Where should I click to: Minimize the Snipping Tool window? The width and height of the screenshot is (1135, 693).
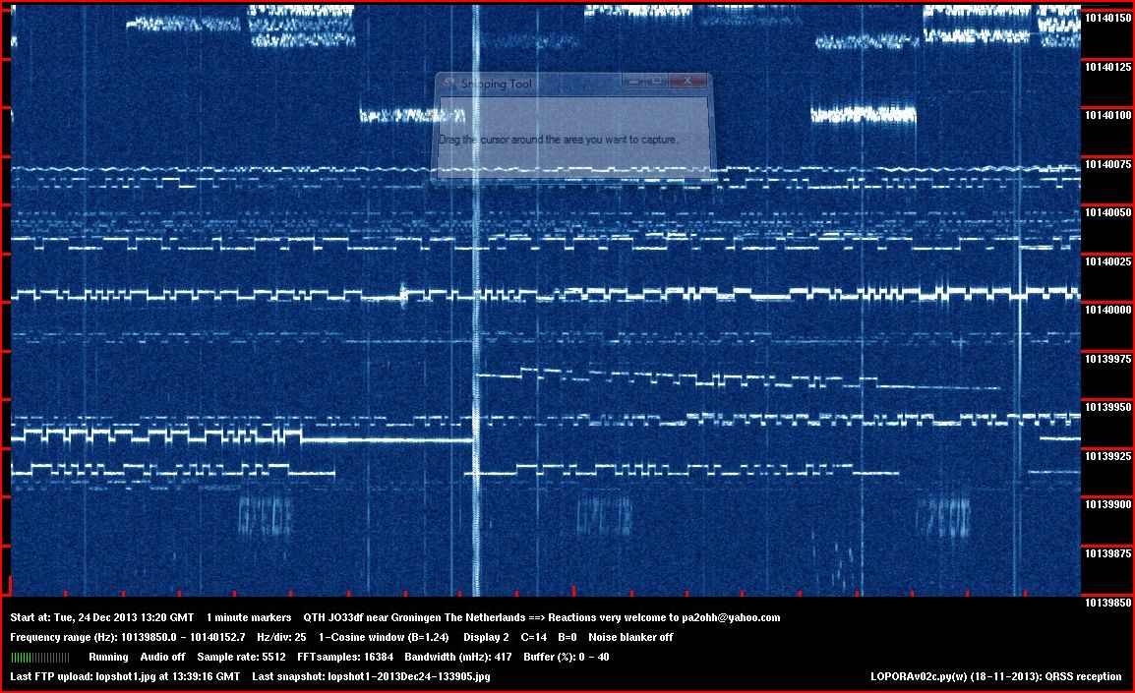point(634,82)
